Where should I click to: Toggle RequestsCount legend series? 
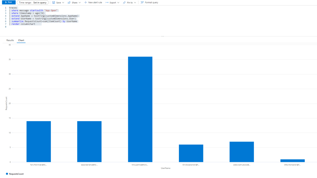tap(15, 174)
